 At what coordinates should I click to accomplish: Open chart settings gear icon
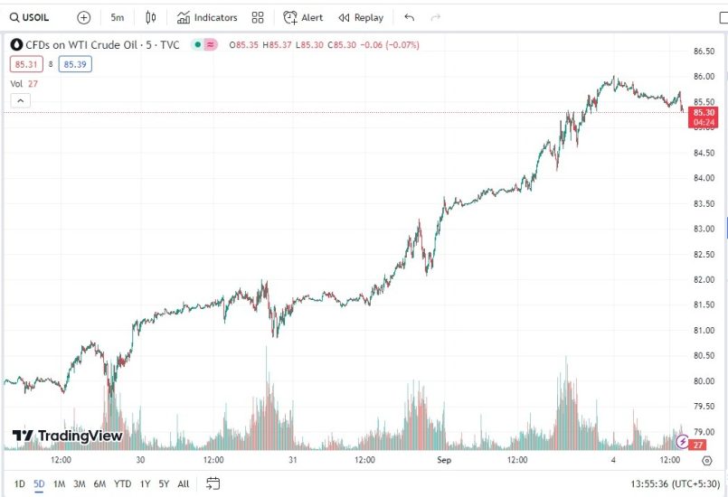click(x=707, y=460)
